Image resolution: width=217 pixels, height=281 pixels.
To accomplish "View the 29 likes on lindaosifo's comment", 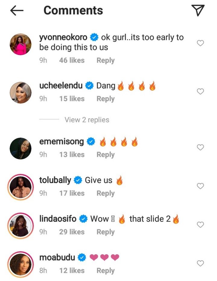I will (x=72, y=232).
